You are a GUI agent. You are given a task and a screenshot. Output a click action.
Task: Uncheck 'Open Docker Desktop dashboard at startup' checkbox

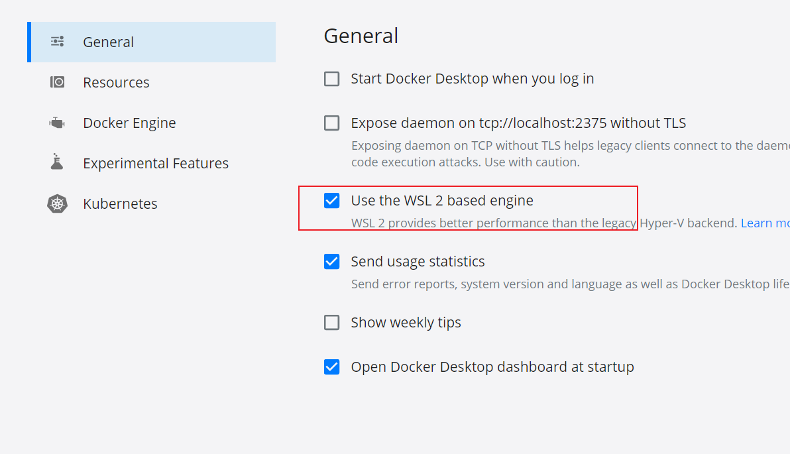pos(331,367)
